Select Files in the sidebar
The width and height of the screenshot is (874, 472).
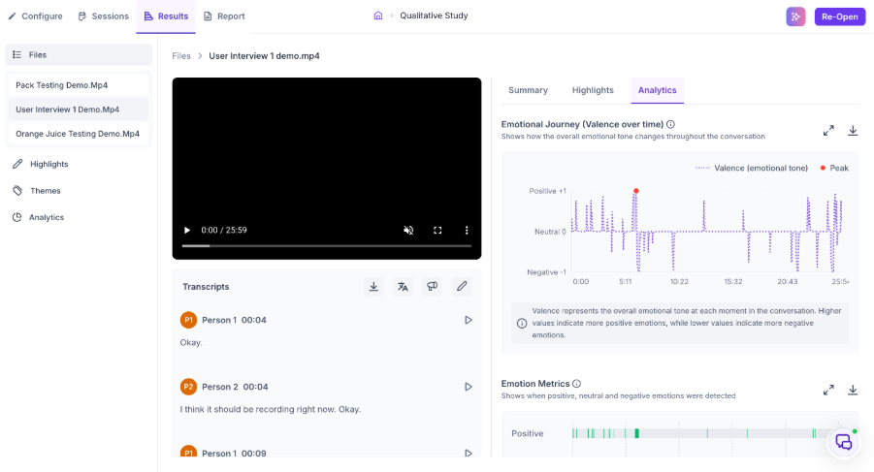click(x=79, y=54)
